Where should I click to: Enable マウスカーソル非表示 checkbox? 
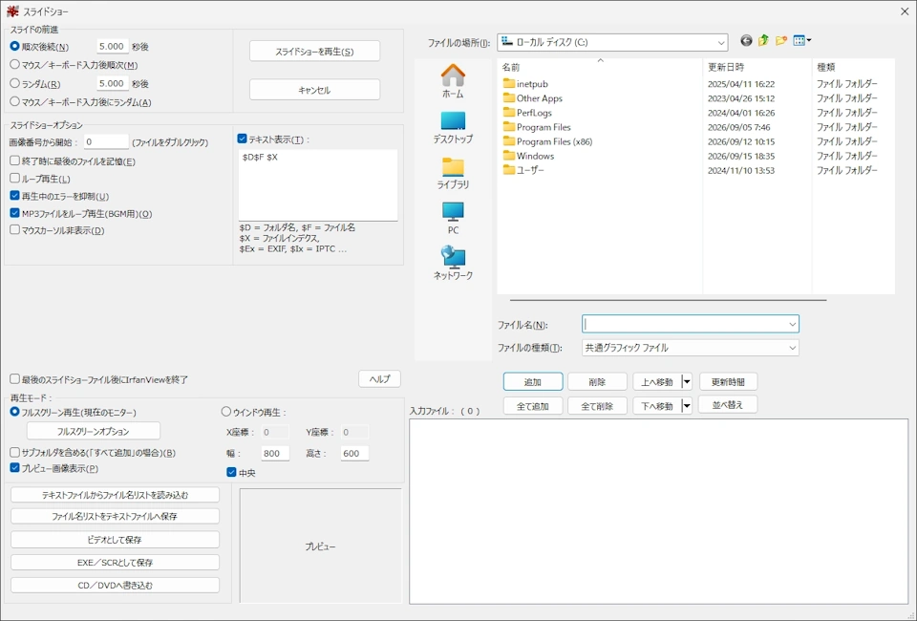click(x=14, y=230)
